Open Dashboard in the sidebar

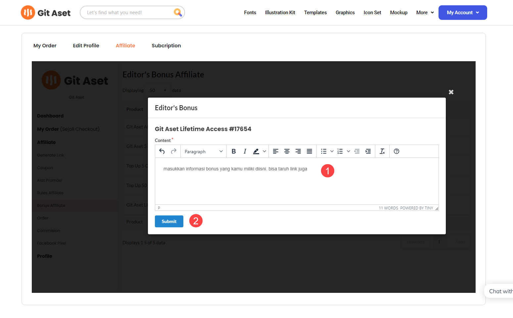[x=50, y=116]
